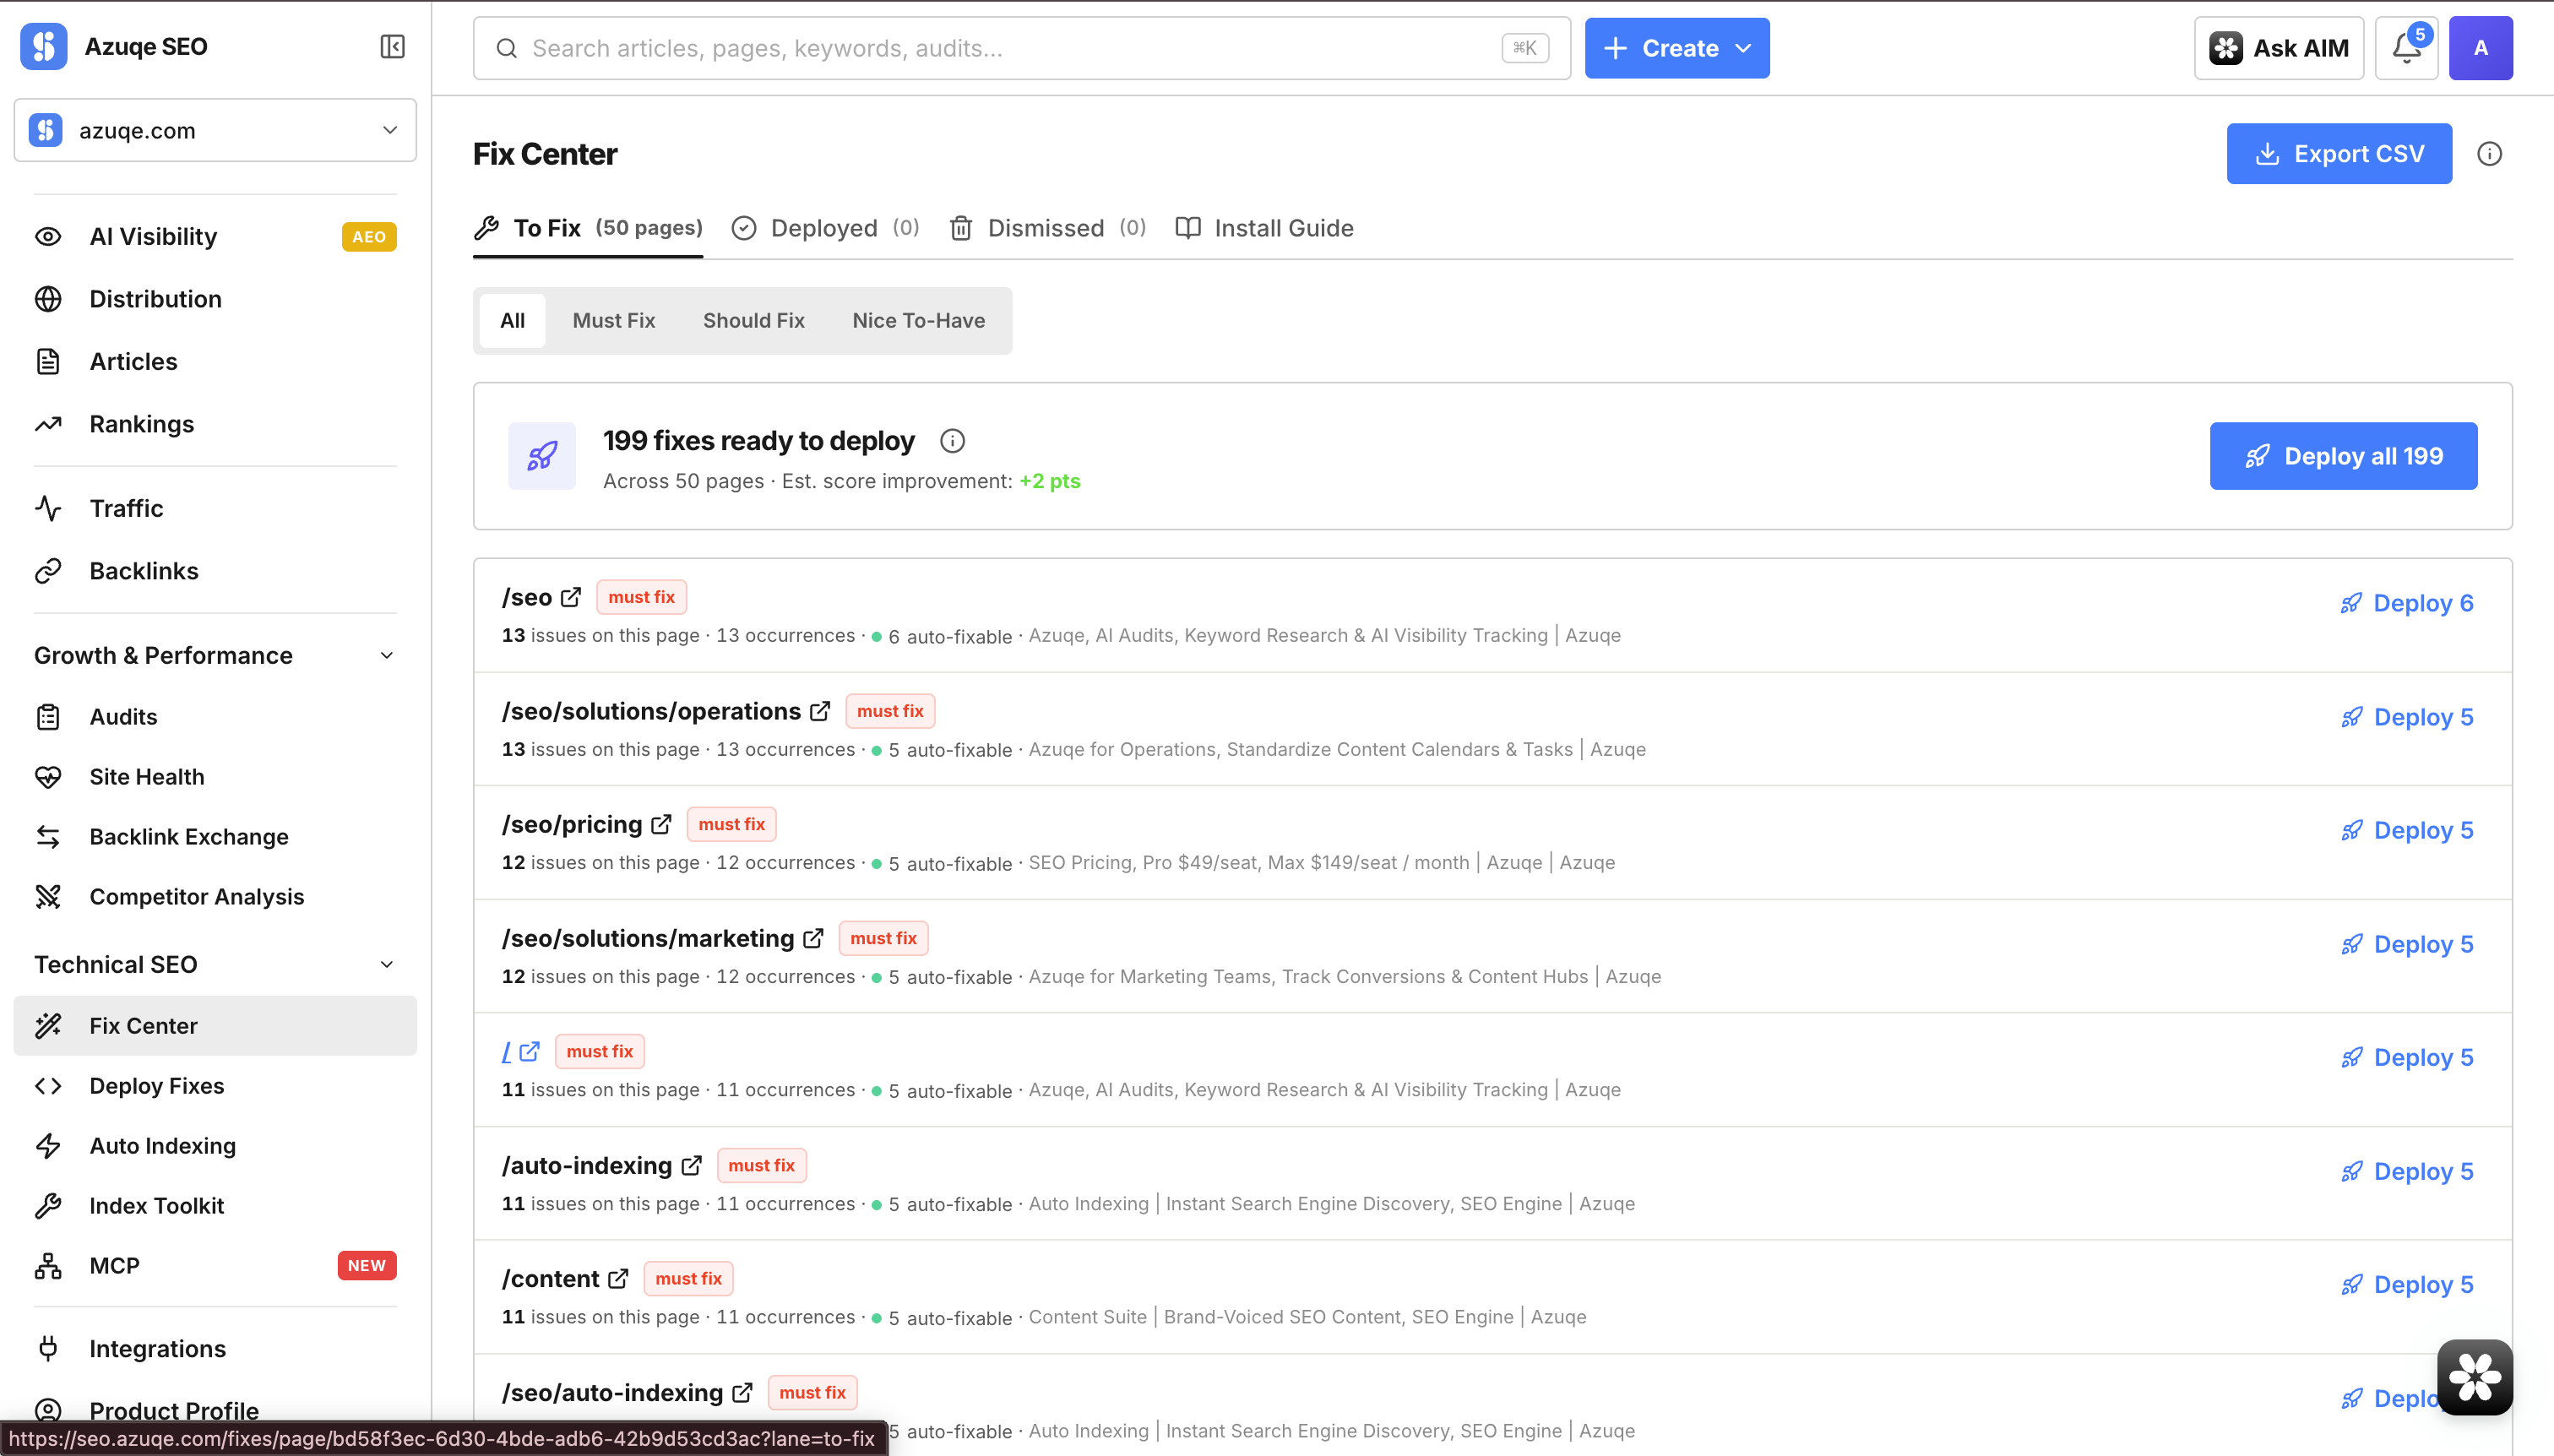Viewport: 2554px width, 1456px height.
Task: Switch to the Dismissed tab
Action: click(1047, 229)
